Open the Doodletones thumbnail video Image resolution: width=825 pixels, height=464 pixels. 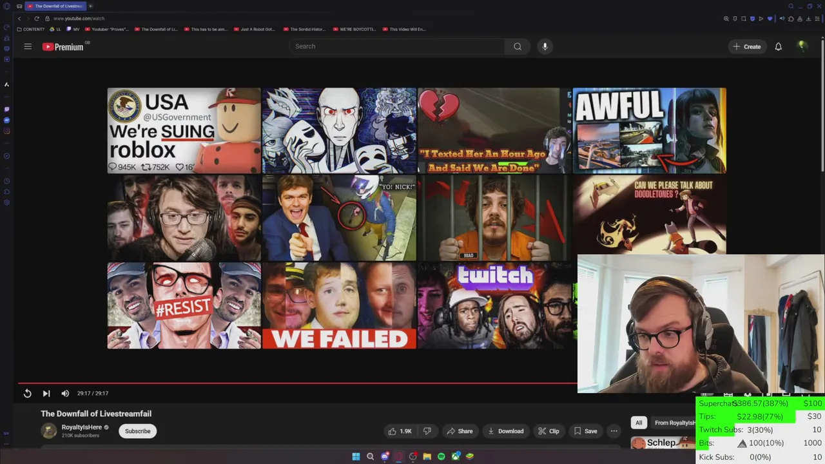649,215
